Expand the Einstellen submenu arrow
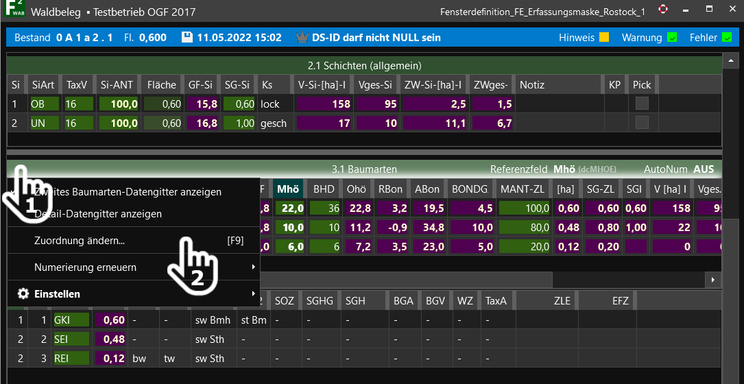Image resolution: width=744 pixels, height=384 pixels. pyautogui.click(x=253, y=294)
